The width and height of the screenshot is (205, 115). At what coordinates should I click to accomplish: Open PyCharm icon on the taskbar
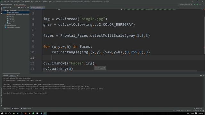tap(45, 113)
